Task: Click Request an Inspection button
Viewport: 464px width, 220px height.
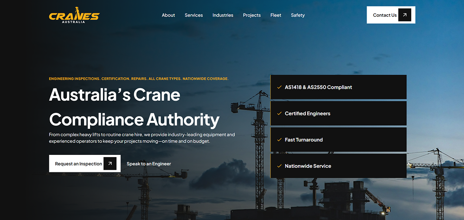Action: pos(85,163)
